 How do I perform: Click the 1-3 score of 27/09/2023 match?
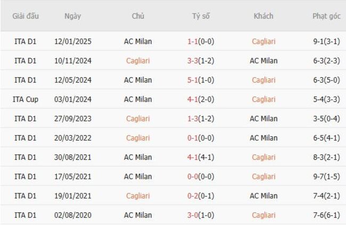tap(194, 119)
